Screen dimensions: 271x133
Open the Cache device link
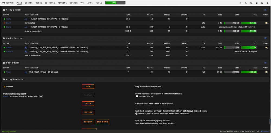[9, 47]
